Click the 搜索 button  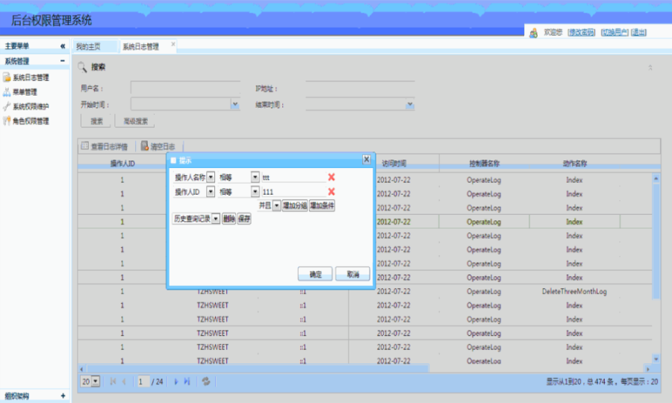point(96,121)
